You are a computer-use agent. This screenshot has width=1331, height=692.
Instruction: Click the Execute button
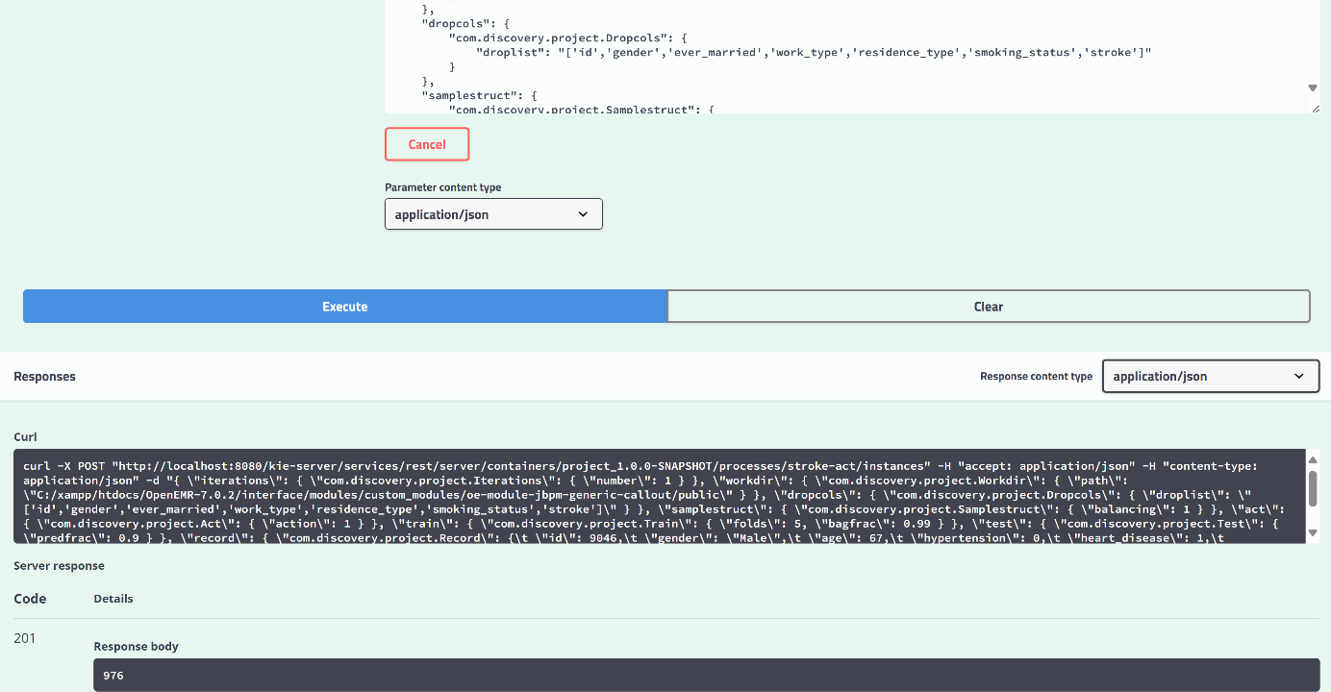click(344, 306)
